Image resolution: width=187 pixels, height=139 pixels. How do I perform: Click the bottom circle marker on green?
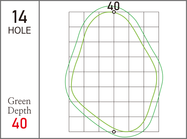point(114,132)
